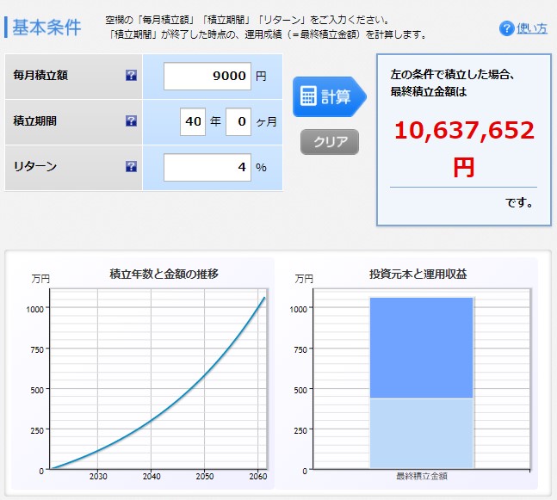Select the ヶ月 field showing 0
This screenshot has height=500, width=557.
point(238,121)
